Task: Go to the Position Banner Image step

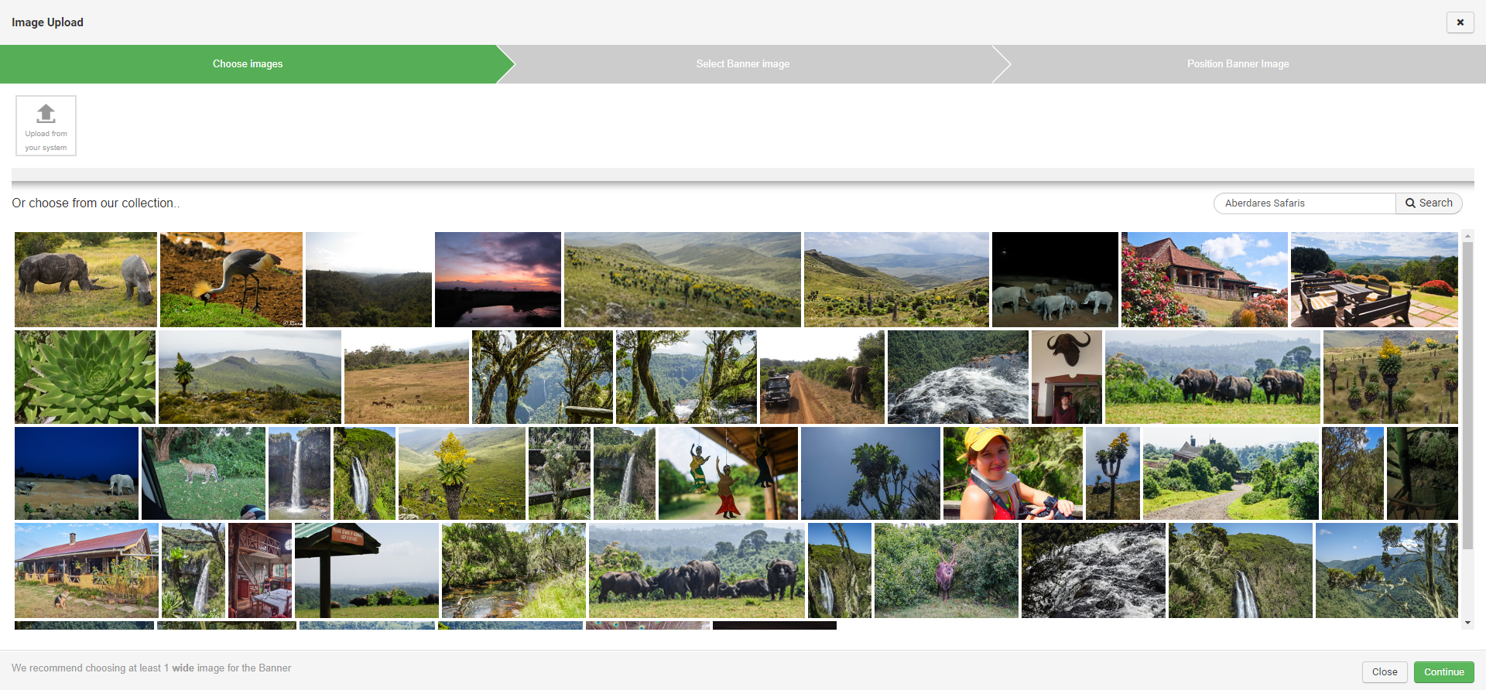Action: 1238,64
